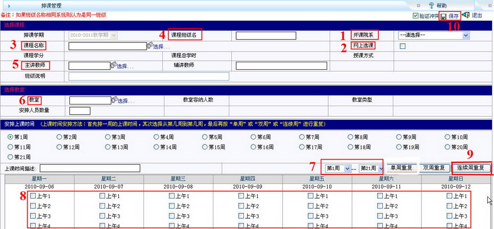
Task: Click the select icon beside 主讲教师 field
Action: (114, 66)
